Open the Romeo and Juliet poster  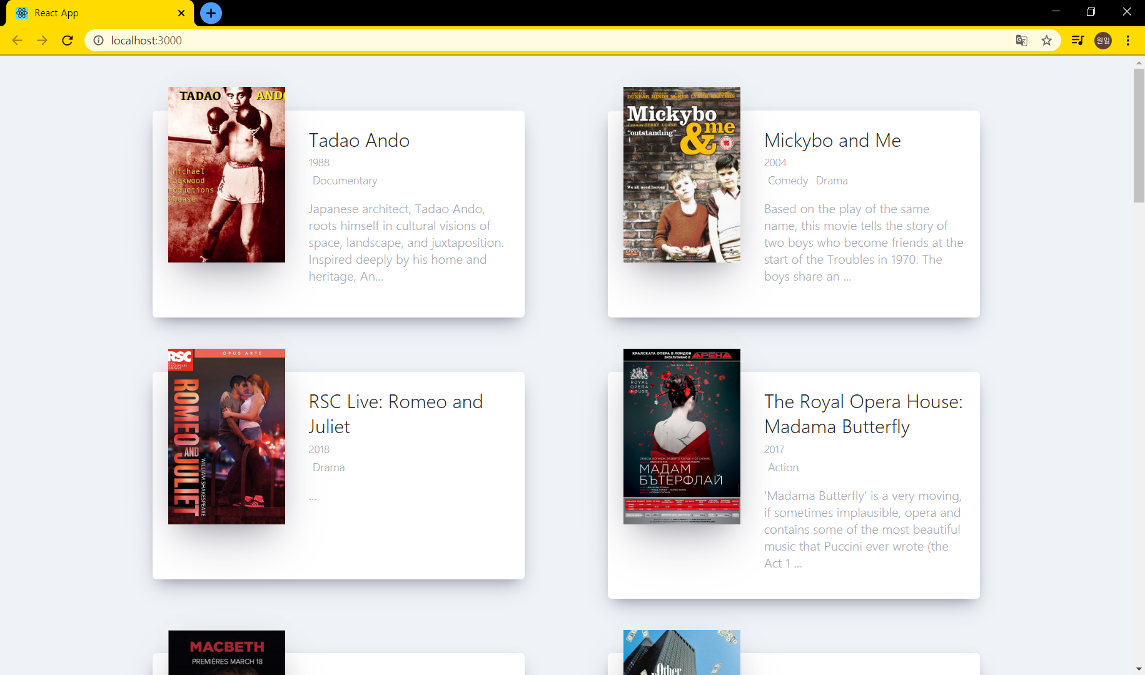(226, 436)
